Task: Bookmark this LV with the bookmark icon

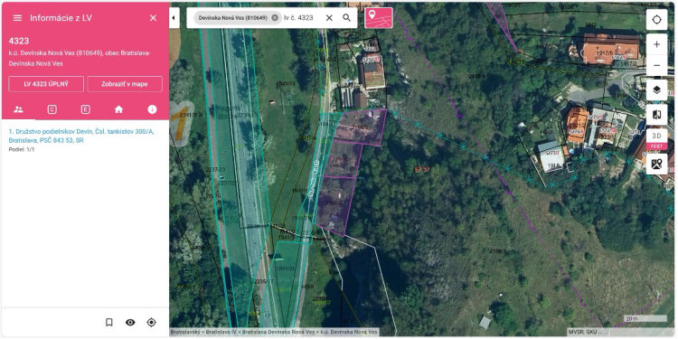Action: [x=109, y=322]
